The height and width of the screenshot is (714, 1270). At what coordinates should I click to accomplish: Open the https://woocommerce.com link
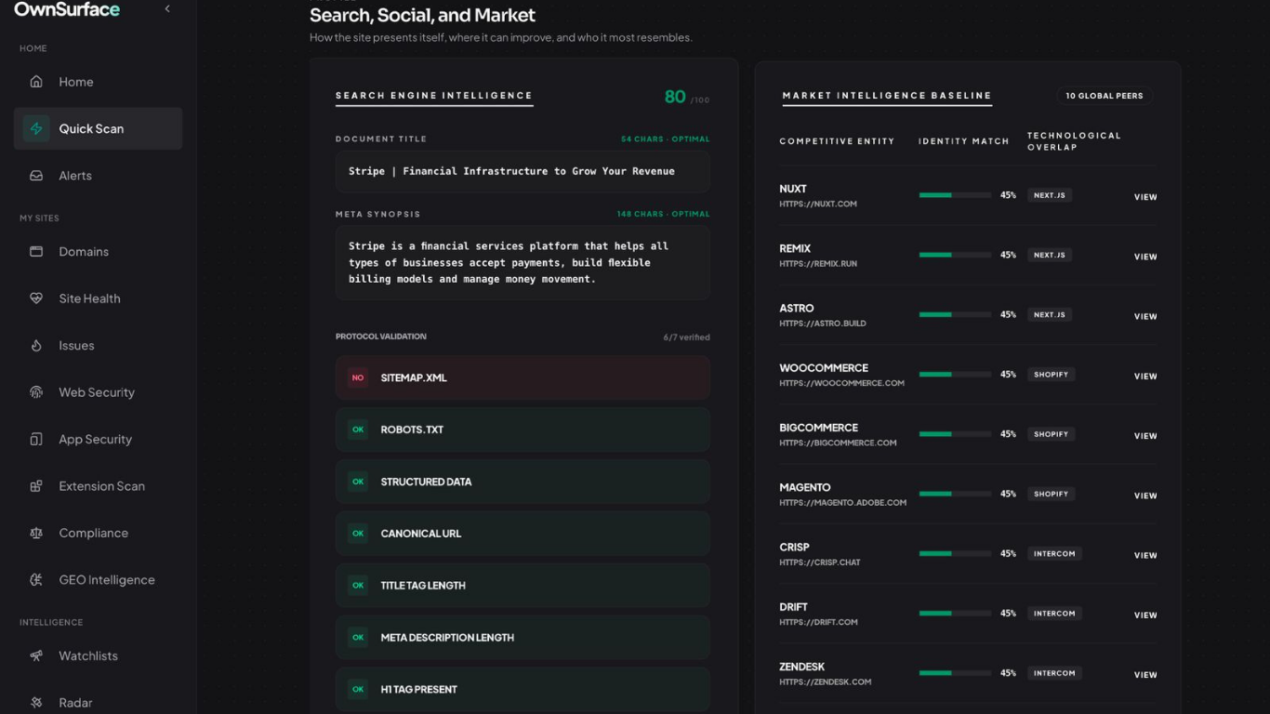(841, 383)
